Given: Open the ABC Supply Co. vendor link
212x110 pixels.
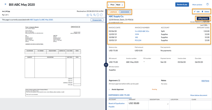Looking at the screenshot, I should [116, 16].
